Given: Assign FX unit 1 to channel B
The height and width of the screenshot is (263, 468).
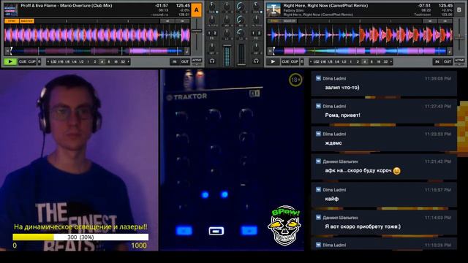Looking at the screenshot, I should pos(254,34).
